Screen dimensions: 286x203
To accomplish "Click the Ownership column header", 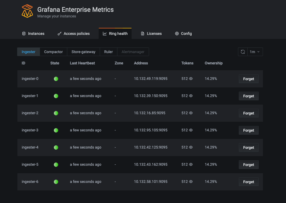I will [214, 63].
